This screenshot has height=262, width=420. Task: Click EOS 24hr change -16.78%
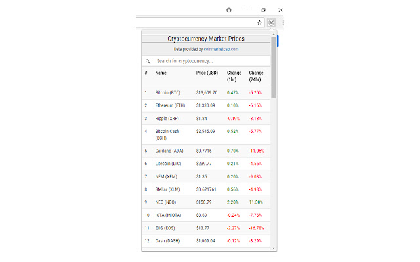[x=257, y=228]
